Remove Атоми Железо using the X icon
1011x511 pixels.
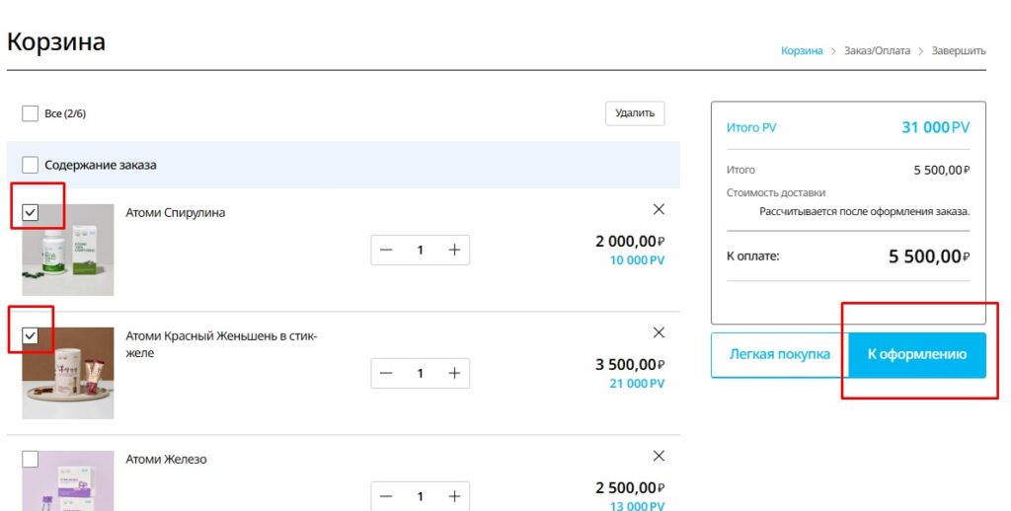tap(659, 456)
